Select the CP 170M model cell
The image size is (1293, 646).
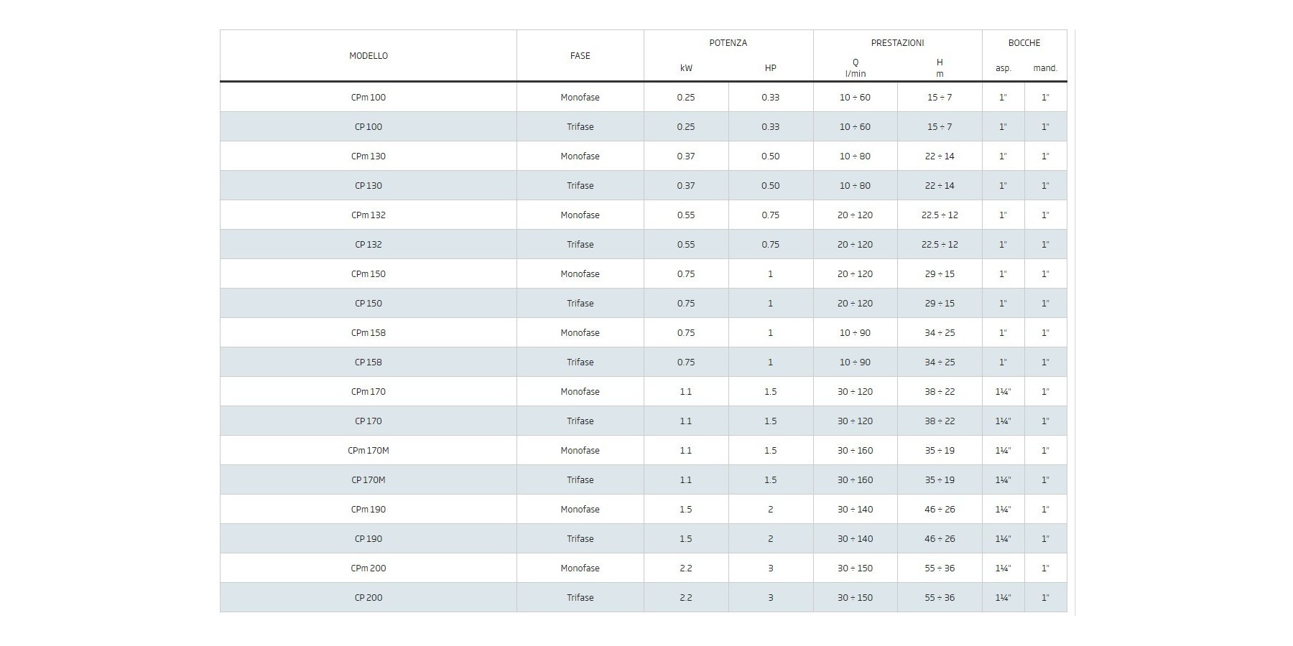pyautogui.click(x=369, y=480)
